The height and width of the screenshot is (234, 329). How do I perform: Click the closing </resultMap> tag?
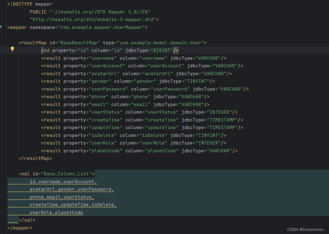pyautogui.click(x=35, y=158)
